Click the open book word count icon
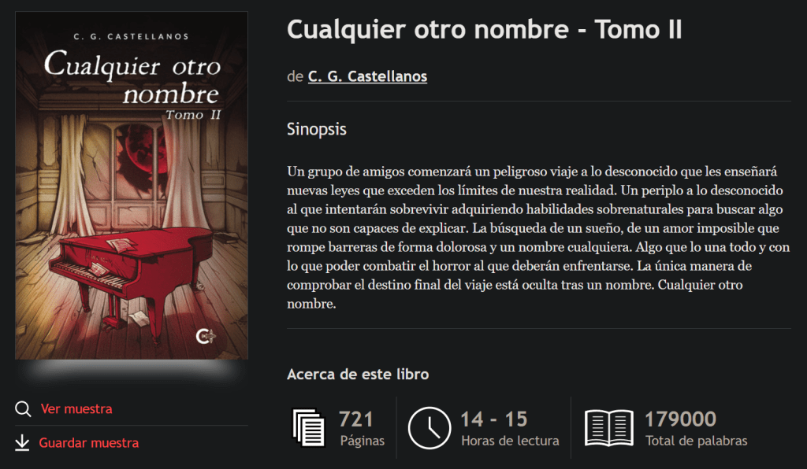 [609, 427]
